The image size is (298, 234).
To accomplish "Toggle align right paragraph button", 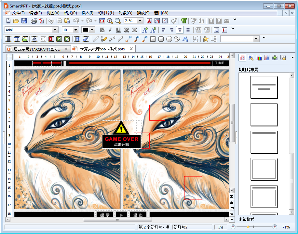I will click(x=172, y=30).
